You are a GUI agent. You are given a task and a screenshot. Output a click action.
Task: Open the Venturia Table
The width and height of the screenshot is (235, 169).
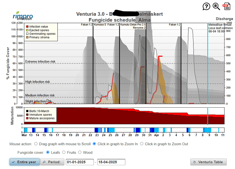click(208, 162)
